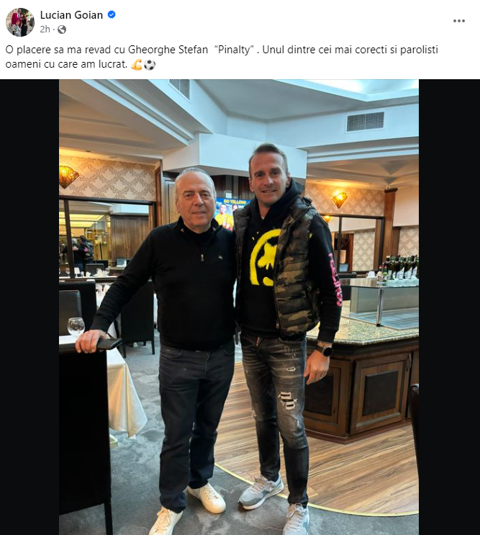
Task: Click the Lucian Goian name link
Action: (x=71, y=15)
